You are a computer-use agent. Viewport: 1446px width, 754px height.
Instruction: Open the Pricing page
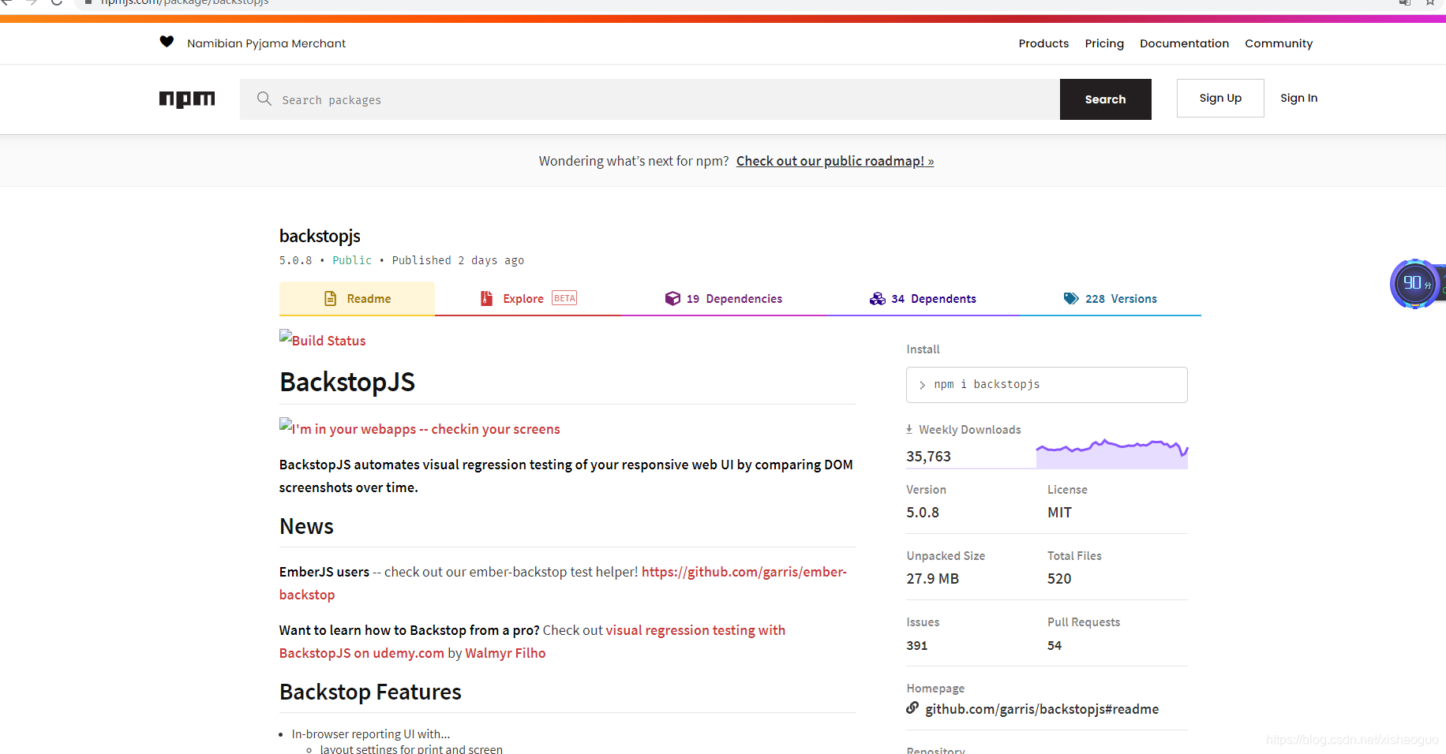pyautogui.click(x=1104, y=43)
